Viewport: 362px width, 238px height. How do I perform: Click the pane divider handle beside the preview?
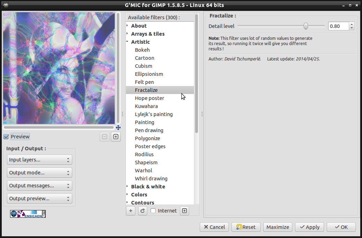coord(123,114)
